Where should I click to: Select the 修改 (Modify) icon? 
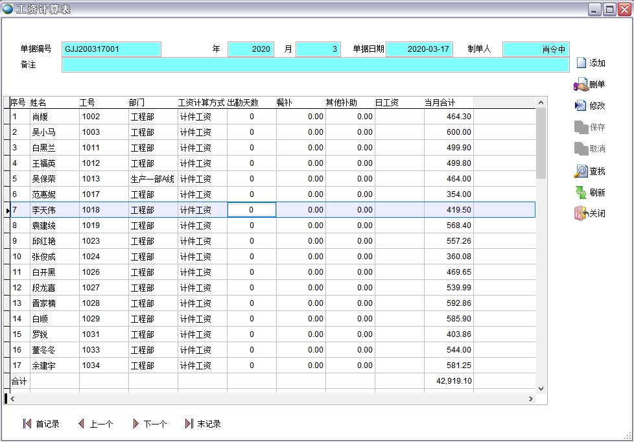[x=592, y=106]
